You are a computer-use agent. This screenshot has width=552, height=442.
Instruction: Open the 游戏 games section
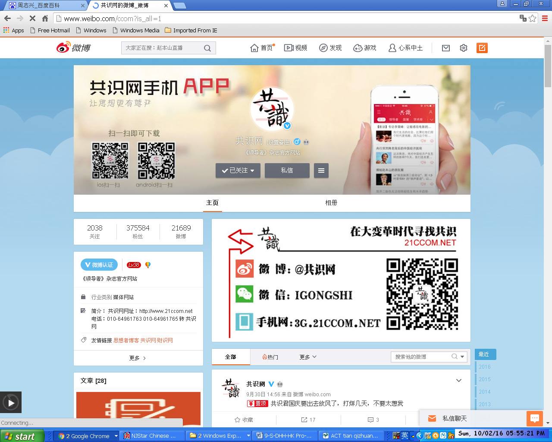365,48
